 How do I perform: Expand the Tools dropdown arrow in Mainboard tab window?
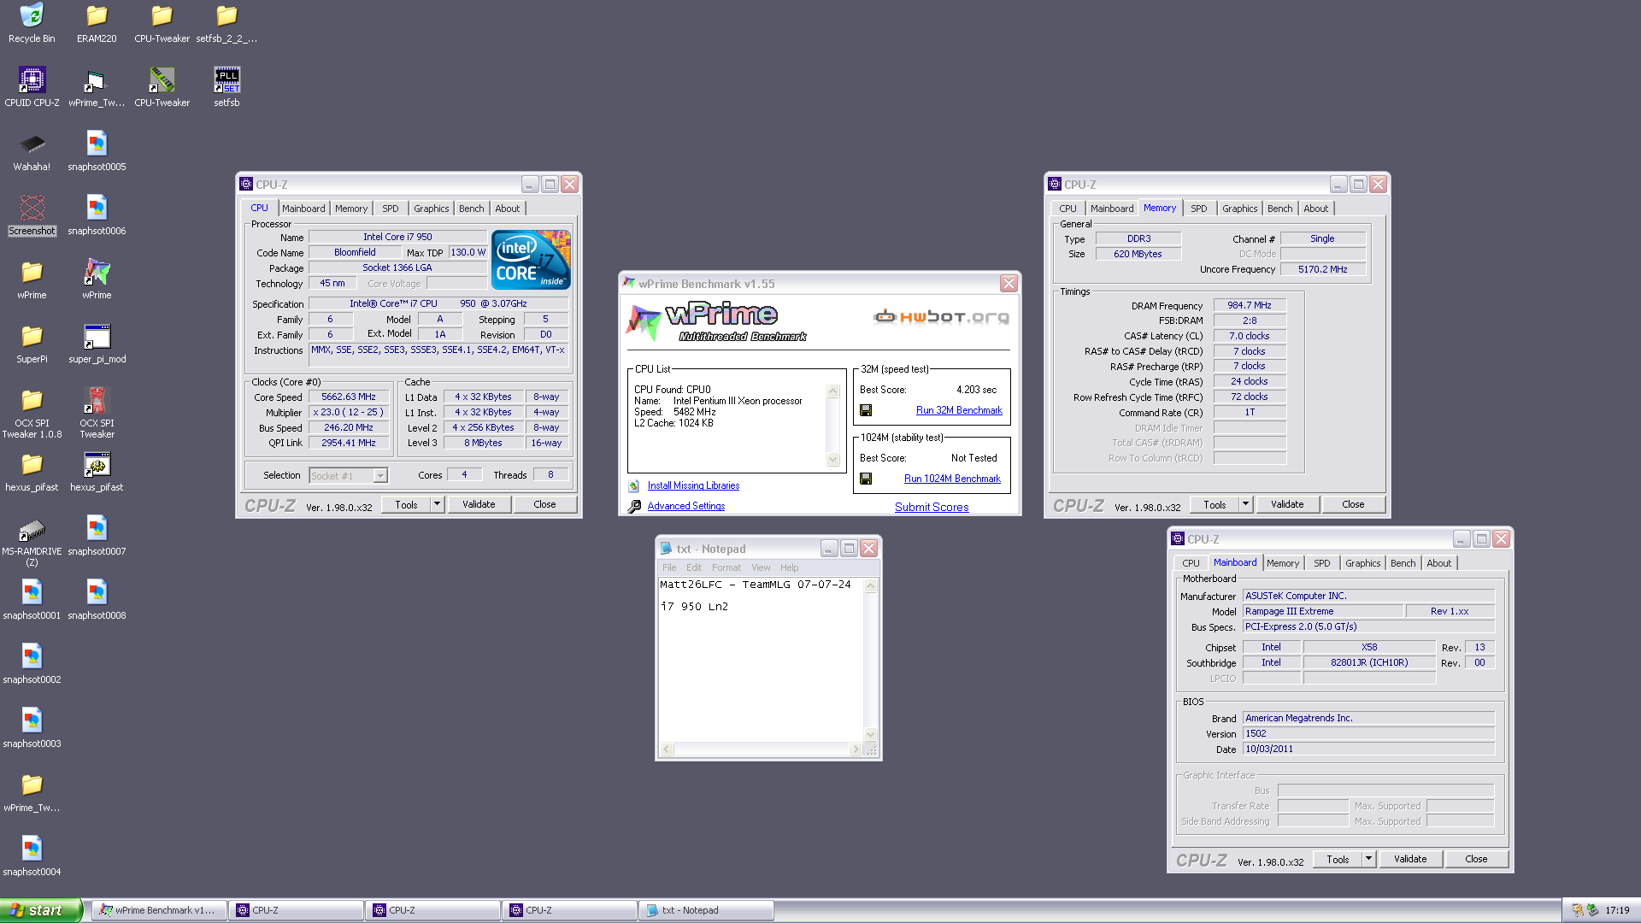tap(1368, 859)
